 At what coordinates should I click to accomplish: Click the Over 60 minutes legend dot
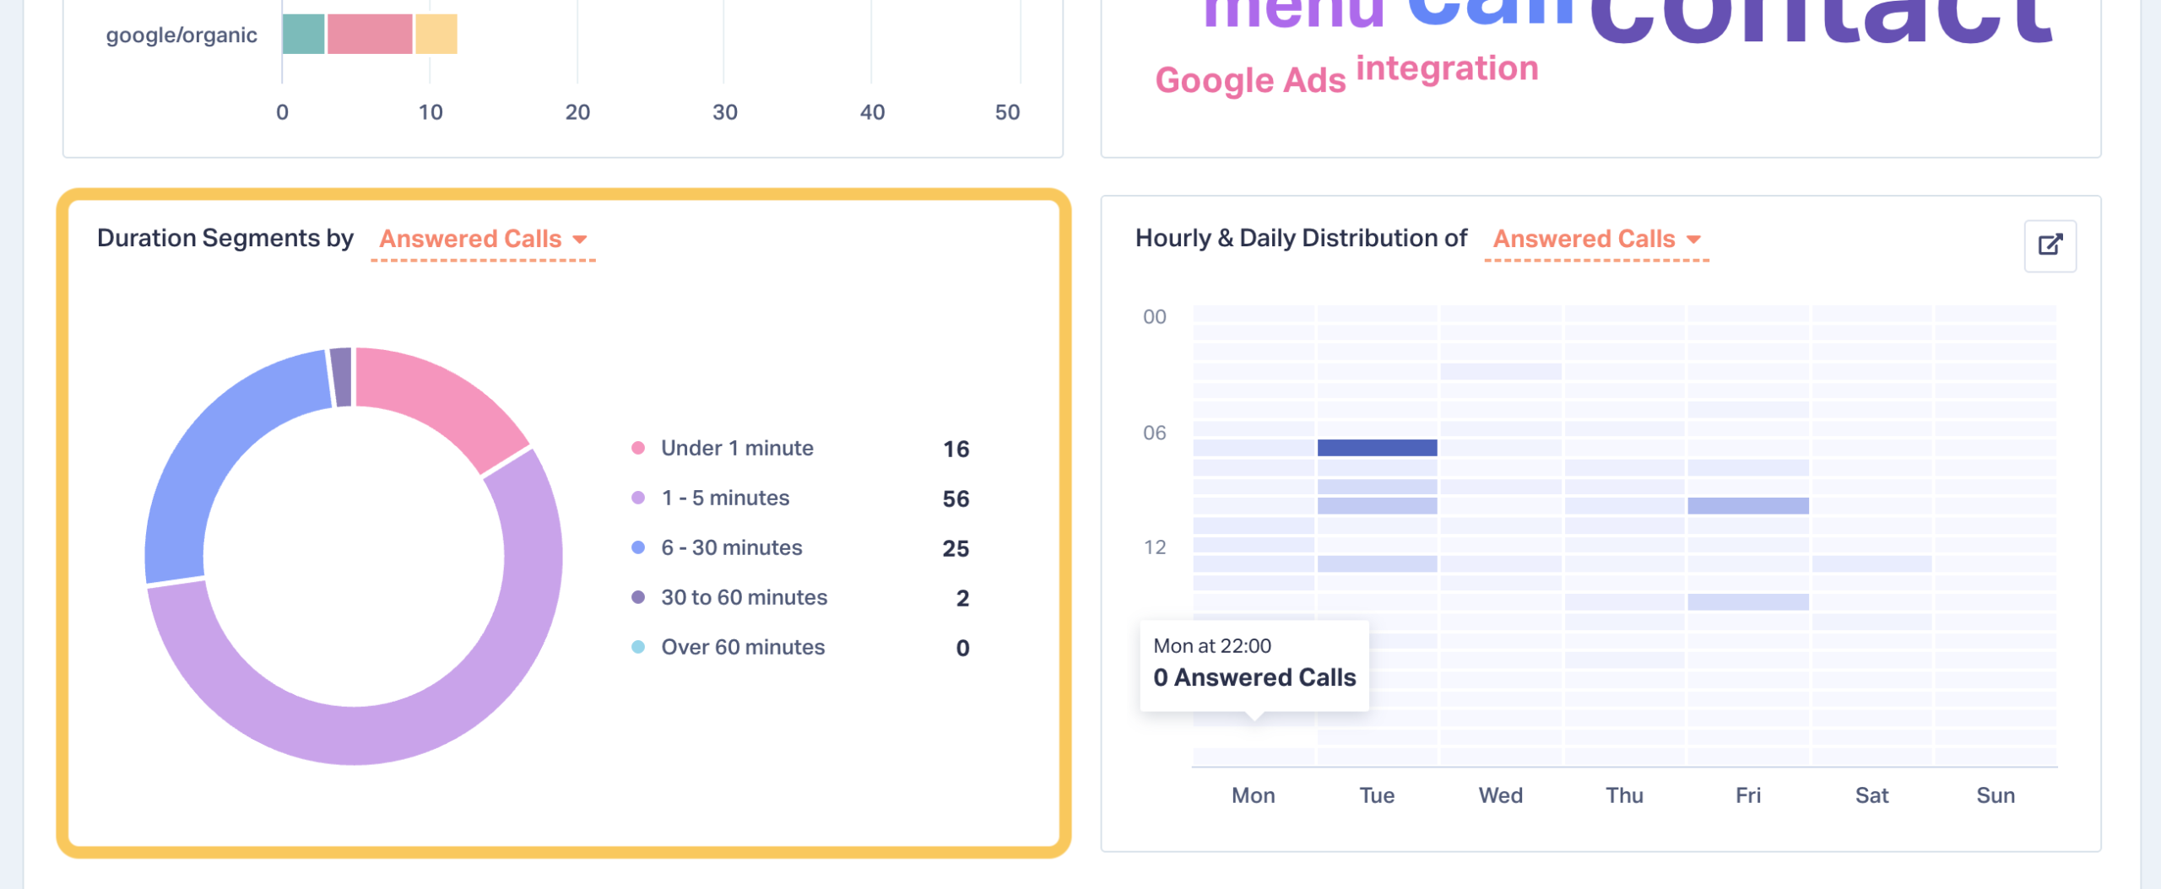pyautogui.click(x=638, y=647)
